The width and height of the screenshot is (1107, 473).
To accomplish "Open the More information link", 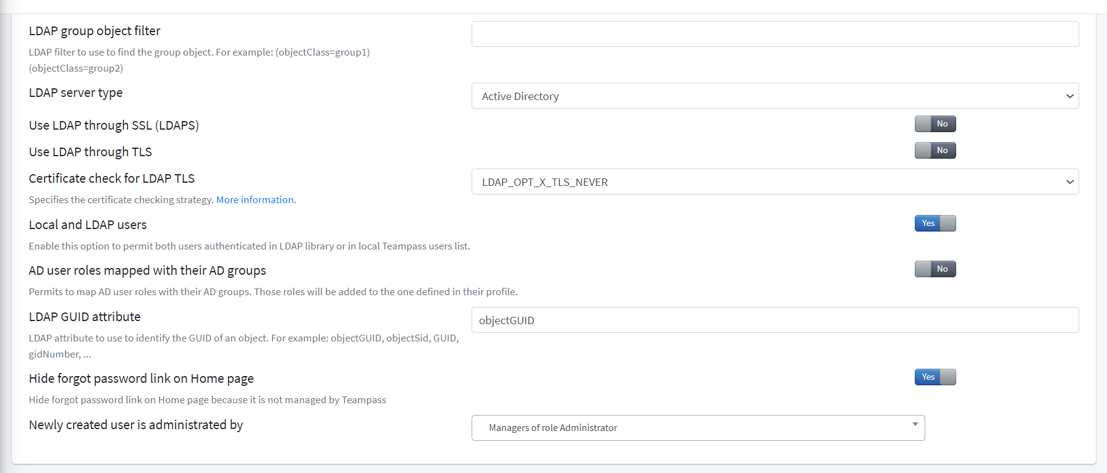I will (254, 199).
